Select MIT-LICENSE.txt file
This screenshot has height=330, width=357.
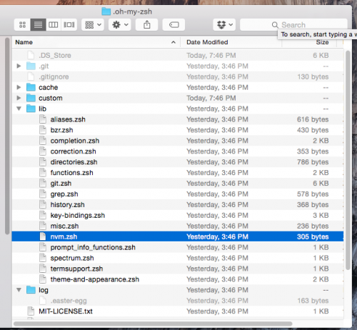point(66,311)
